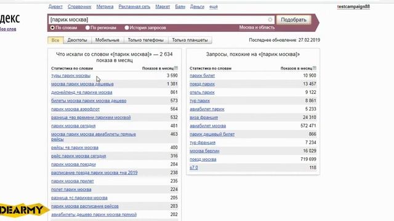Open query 'рейс париж москва сегодня'
The width and height of the screenshot is (394, 221).
point(79,156)
